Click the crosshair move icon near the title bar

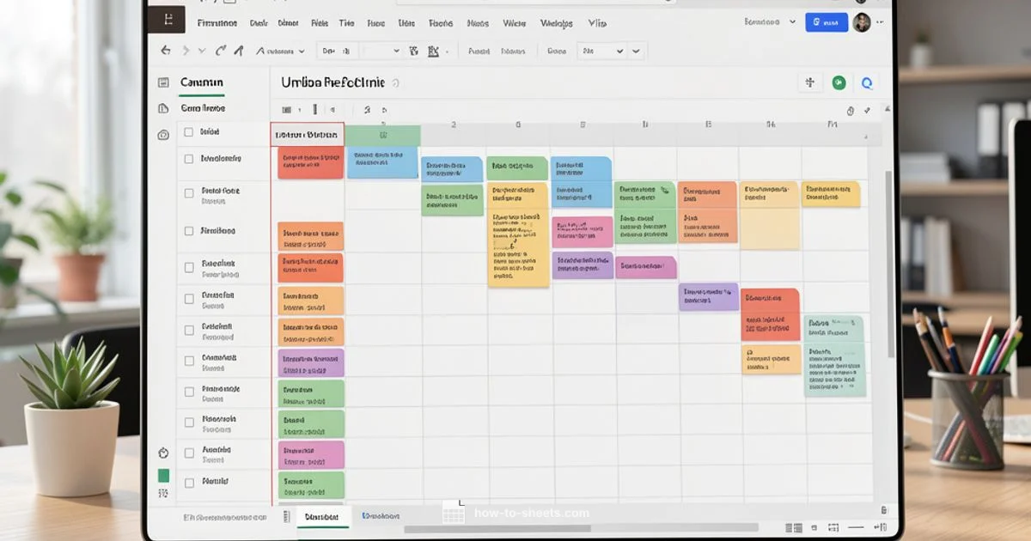pyautogui.click(x=808, y=82)
